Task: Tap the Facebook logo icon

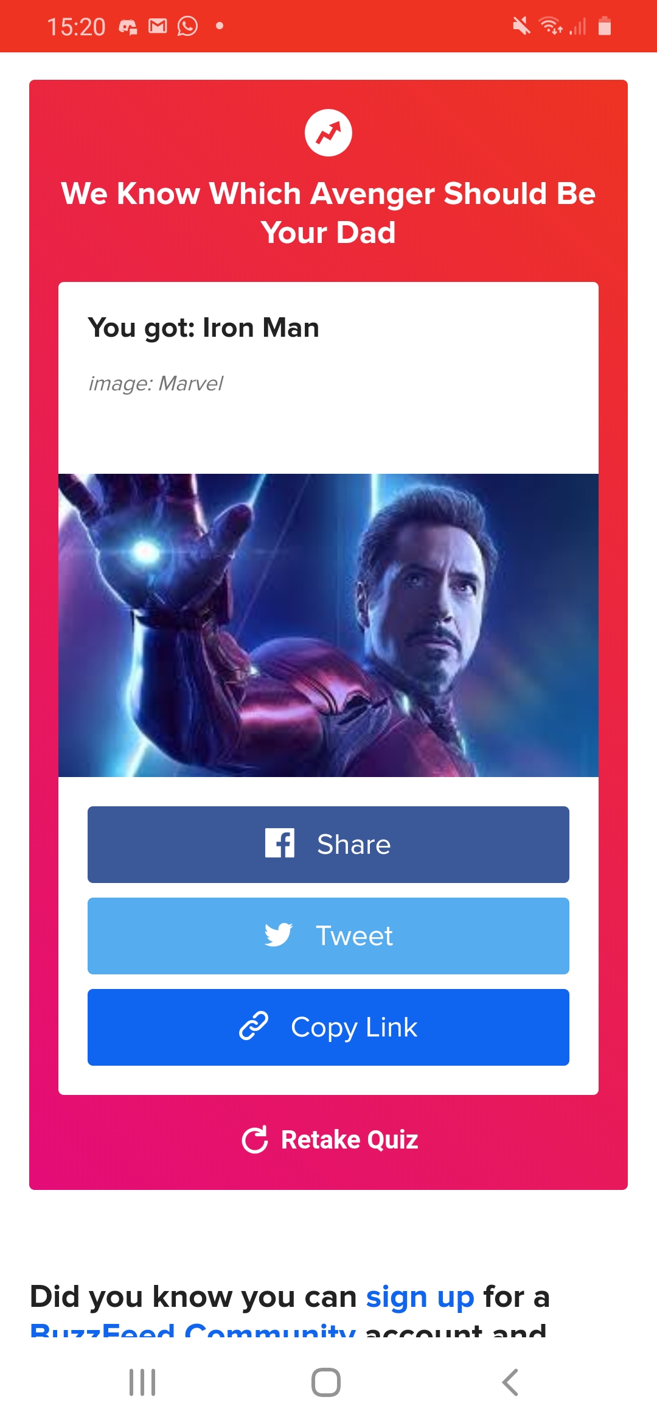Action: pos(280,843)
